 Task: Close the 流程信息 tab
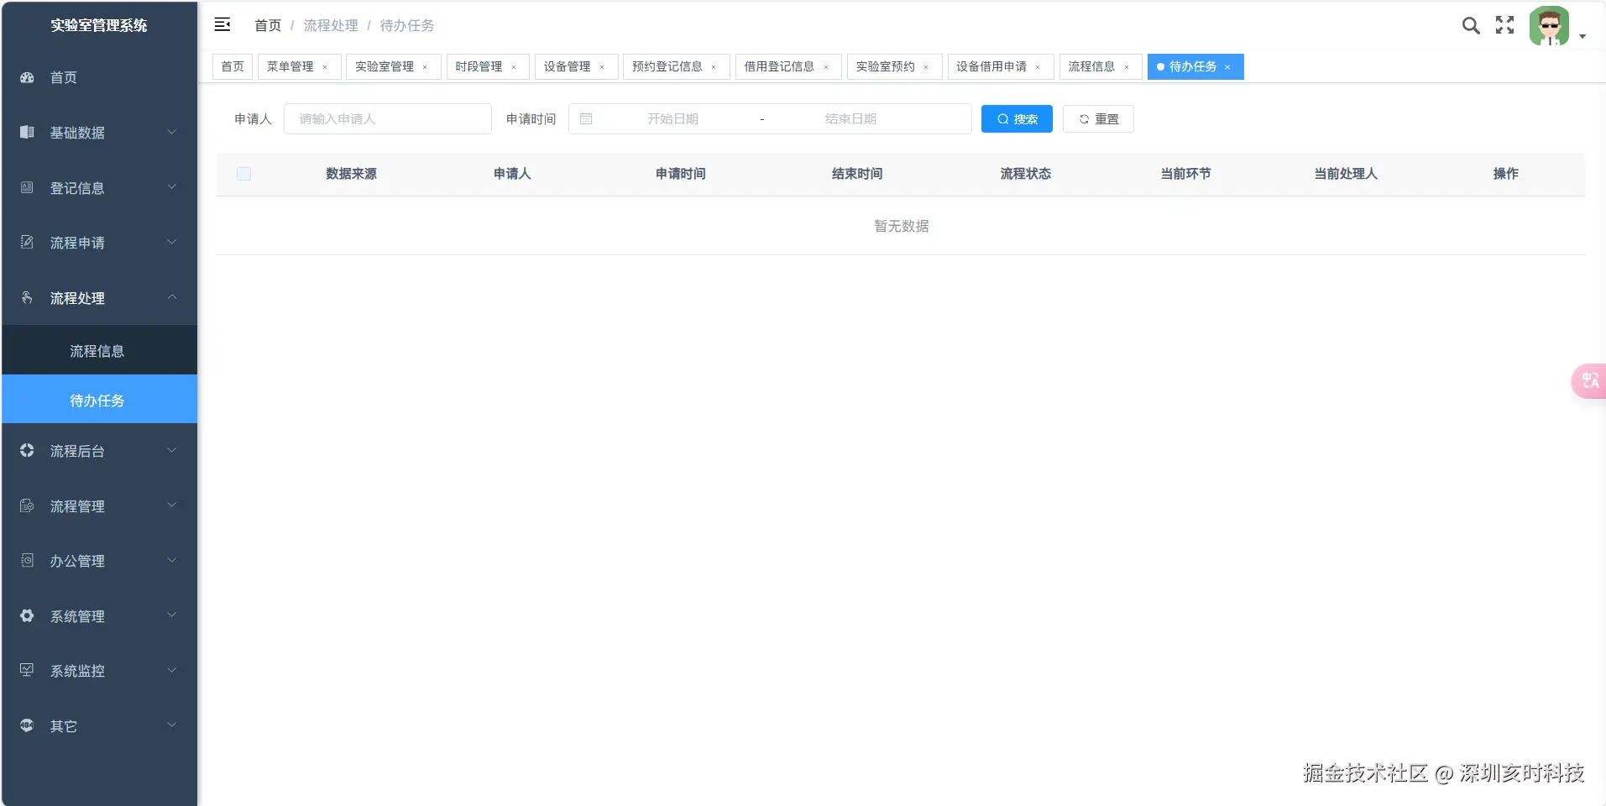coord(1127,67)
